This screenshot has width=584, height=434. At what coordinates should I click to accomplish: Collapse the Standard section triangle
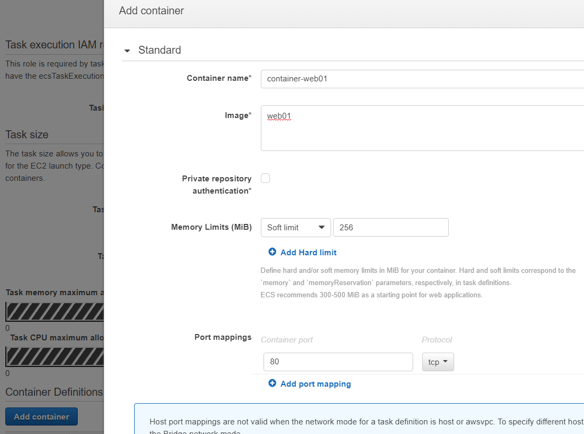tap(127, 51)
